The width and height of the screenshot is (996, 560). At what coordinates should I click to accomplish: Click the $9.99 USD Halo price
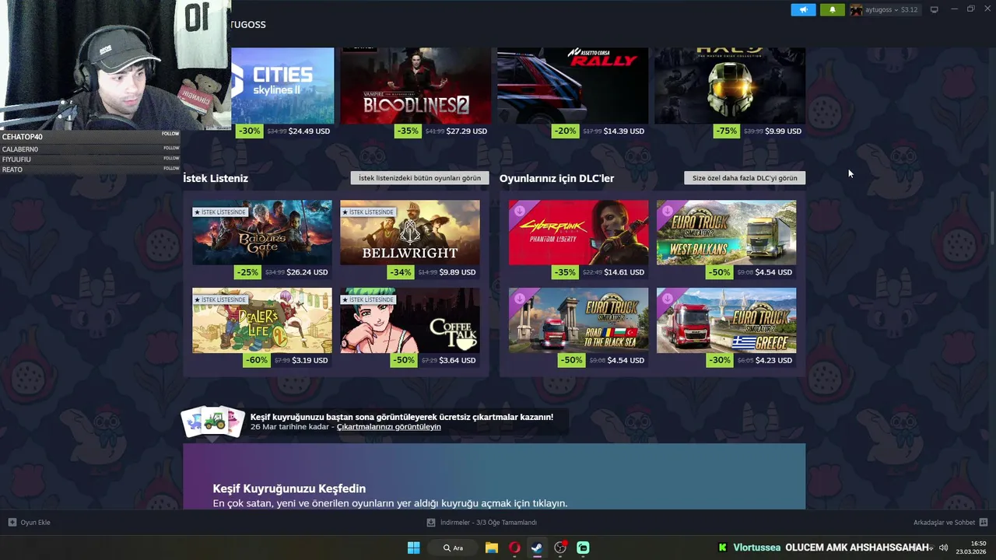(x=783, y=131)
